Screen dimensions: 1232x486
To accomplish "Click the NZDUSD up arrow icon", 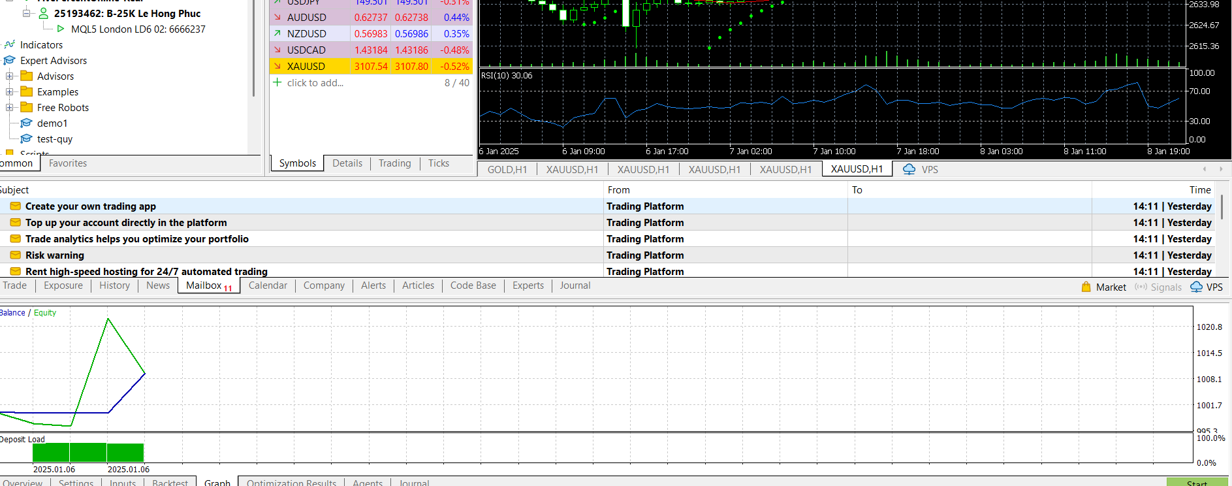I will pos(277,33).
